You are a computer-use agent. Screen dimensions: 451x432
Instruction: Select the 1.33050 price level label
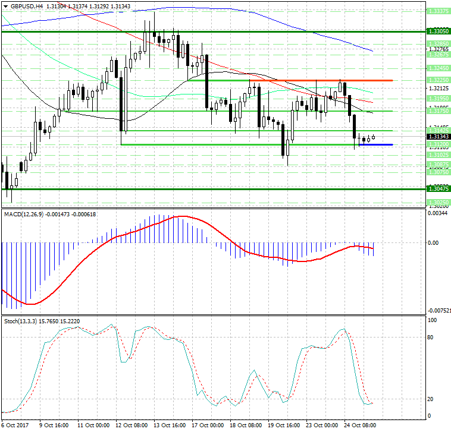pyautogui.click(x=439, y=31)
